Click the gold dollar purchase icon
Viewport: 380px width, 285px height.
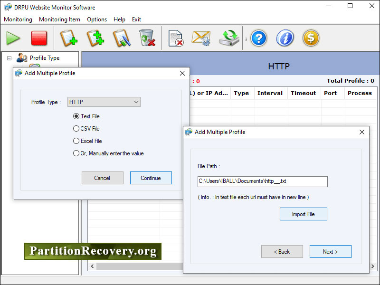point(311,38)
